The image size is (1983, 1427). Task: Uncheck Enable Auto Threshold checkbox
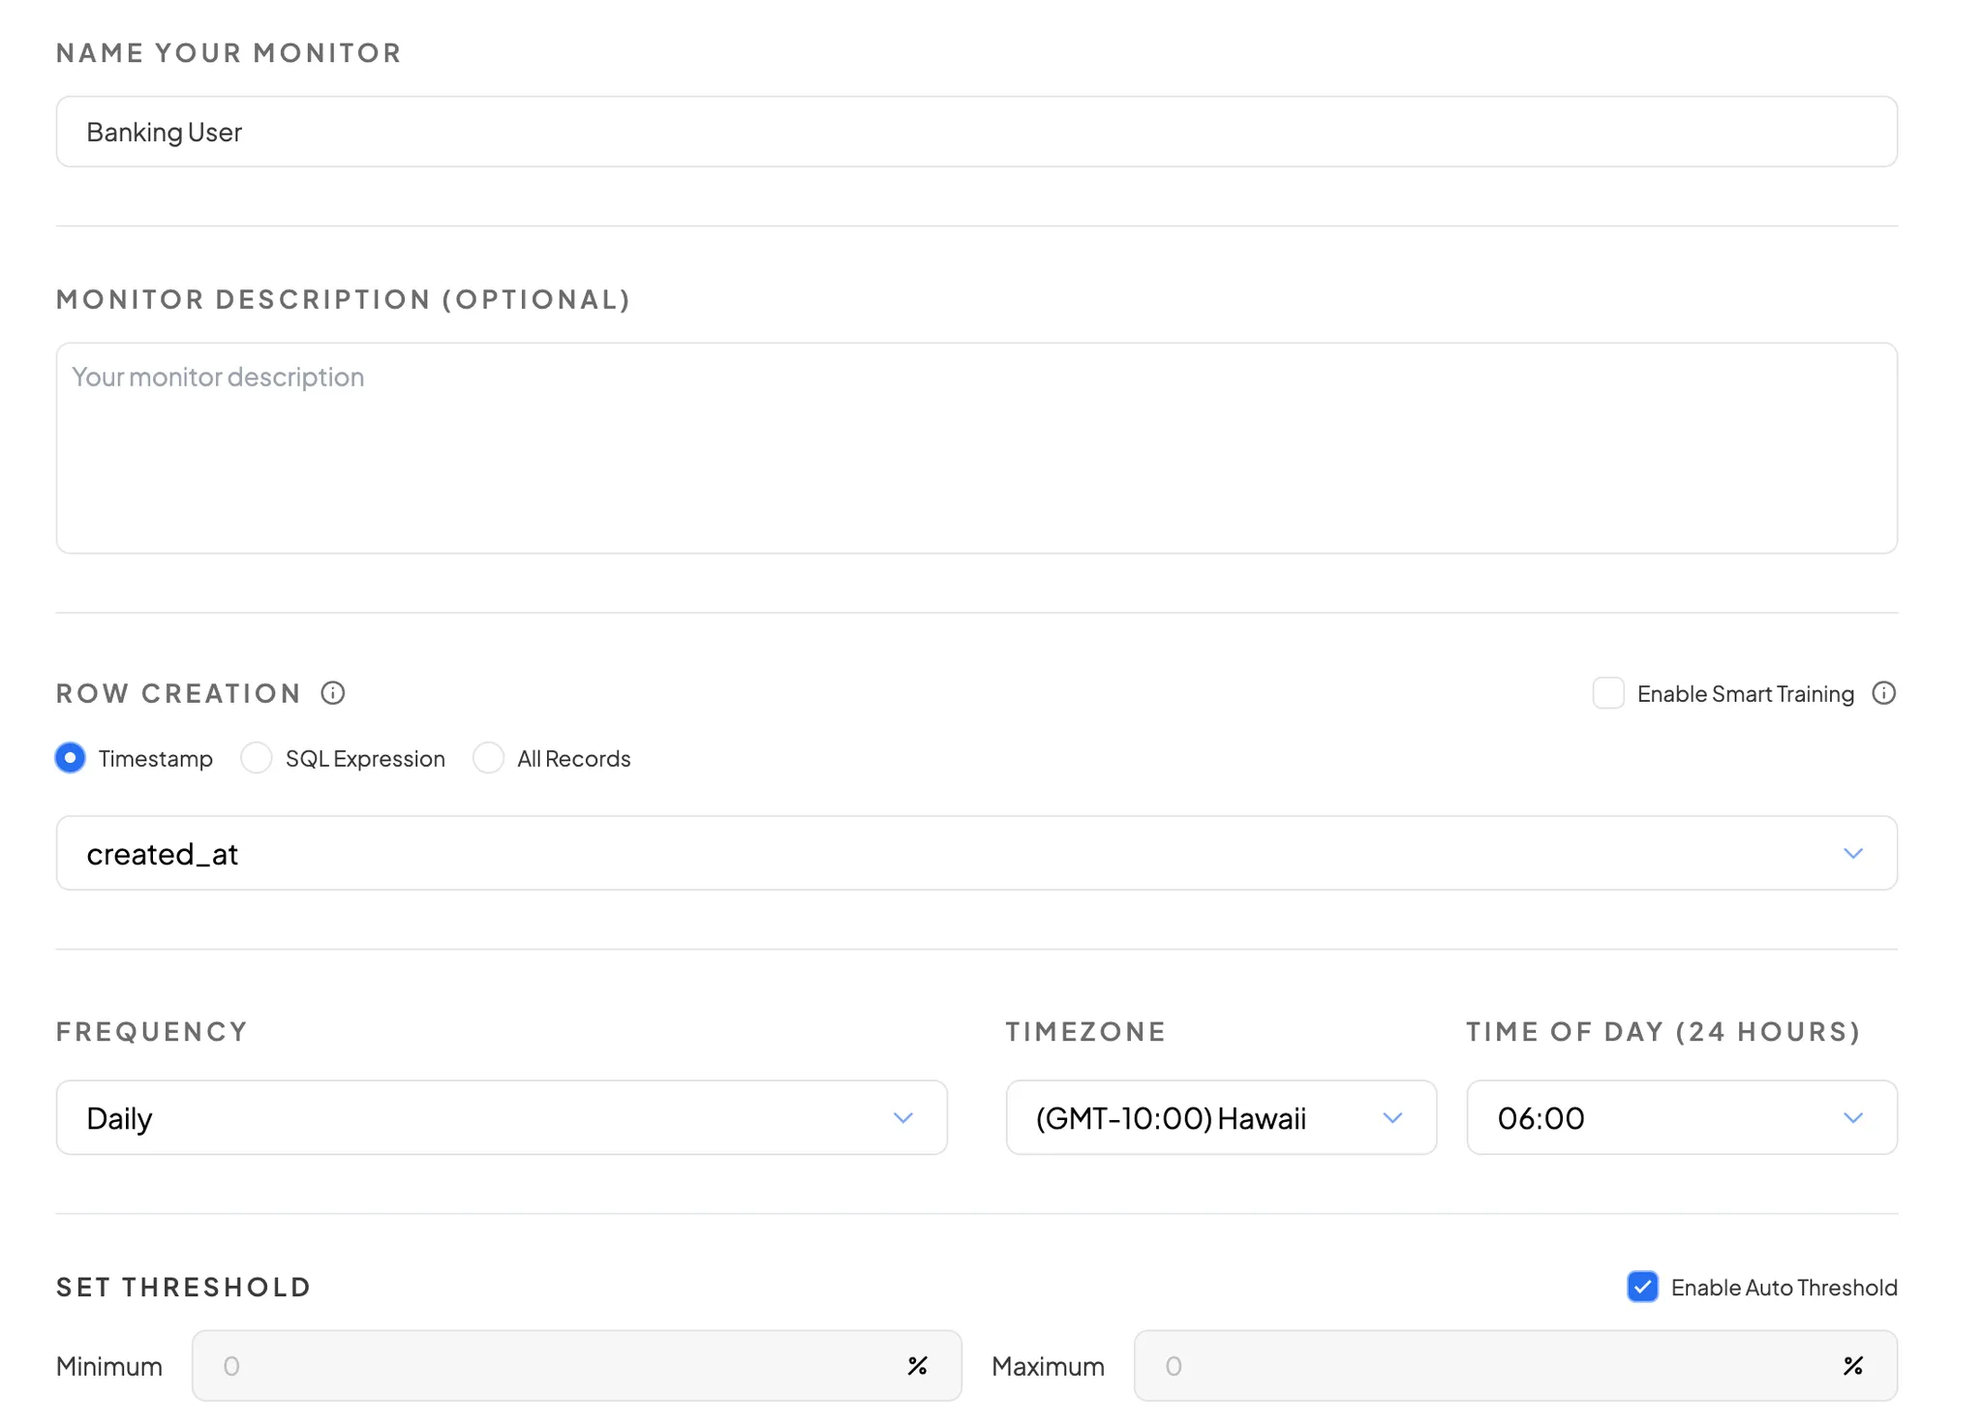point(1642,1287)
